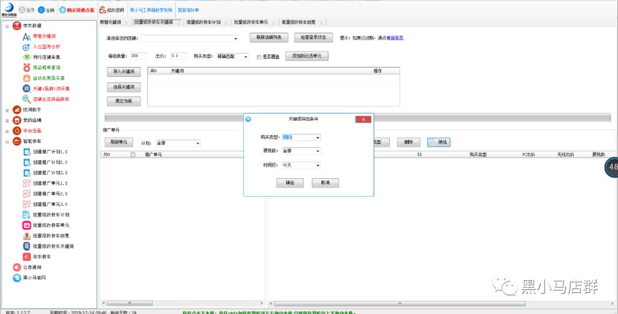Open the rightmost blue toolbar link
This screenshot has width=618, height=314.
(x=188, y=10)
